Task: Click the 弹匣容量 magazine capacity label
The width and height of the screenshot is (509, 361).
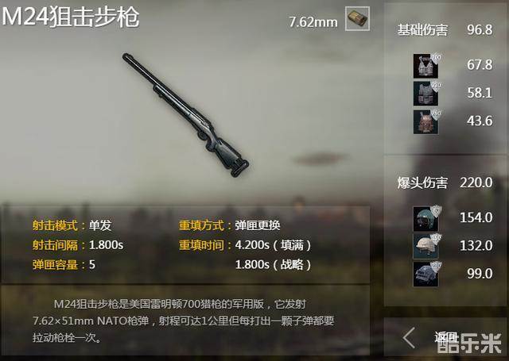Action: tap(55, 265)
